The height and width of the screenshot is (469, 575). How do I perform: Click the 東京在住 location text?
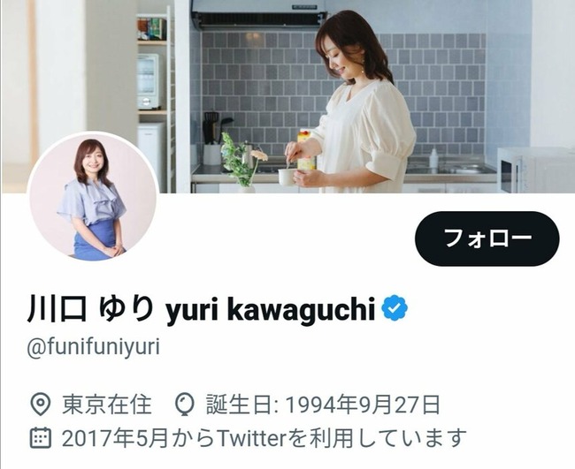tap(107, 405)
